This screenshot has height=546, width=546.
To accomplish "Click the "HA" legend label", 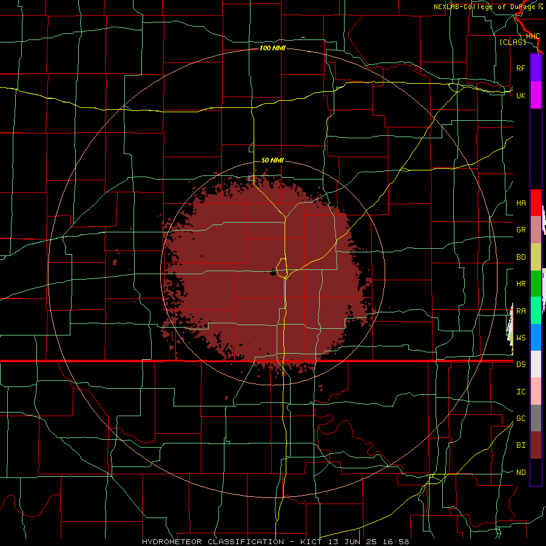I will (x=521, y=203).
